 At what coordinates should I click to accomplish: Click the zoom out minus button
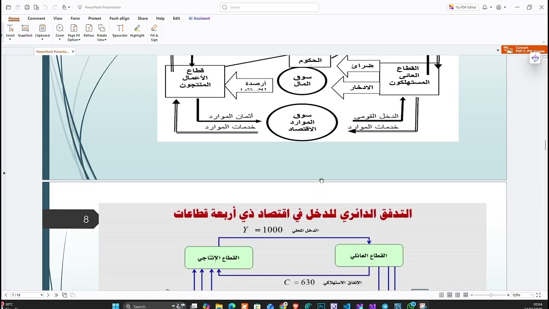pos(472,295)
